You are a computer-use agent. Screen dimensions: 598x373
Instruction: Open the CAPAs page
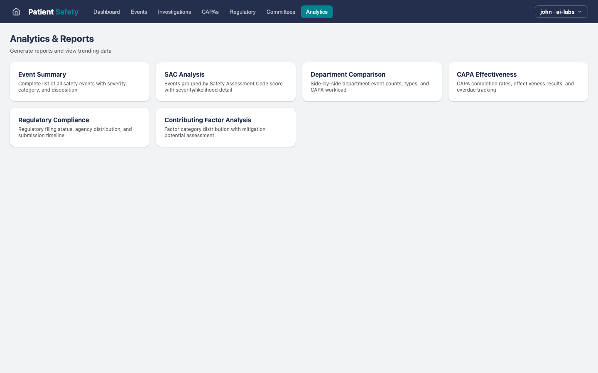210,12
